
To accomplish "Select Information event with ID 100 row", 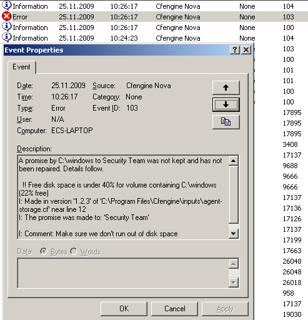I will point(154,27).
